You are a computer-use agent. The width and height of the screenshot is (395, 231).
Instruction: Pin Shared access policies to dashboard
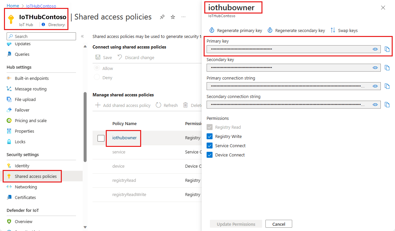(162, 17)
